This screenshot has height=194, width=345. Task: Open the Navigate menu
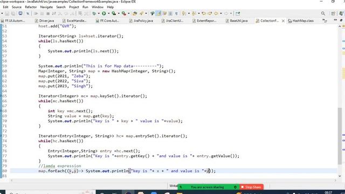click(x=46, y=7)
